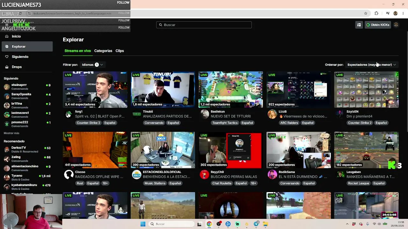Click Counter-Strike 2 tag under forg1
This screenshot has width=408, height=229.
88,123
